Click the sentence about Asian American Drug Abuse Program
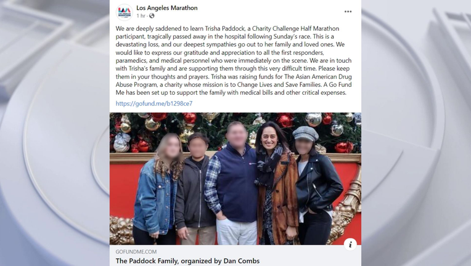Screen dimensions: 471x266 234,81
